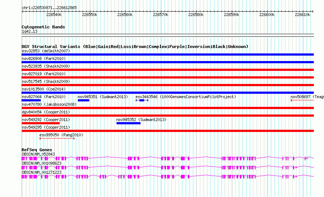Open the partially cut nsv508697 label
The image size is (324, 197).
[307, 97]
